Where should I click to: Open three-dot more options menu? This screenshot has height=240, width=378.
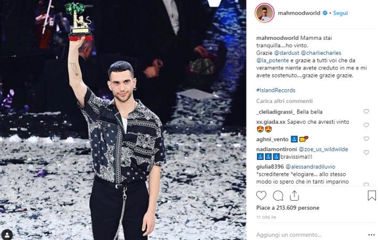click(372, 235)
